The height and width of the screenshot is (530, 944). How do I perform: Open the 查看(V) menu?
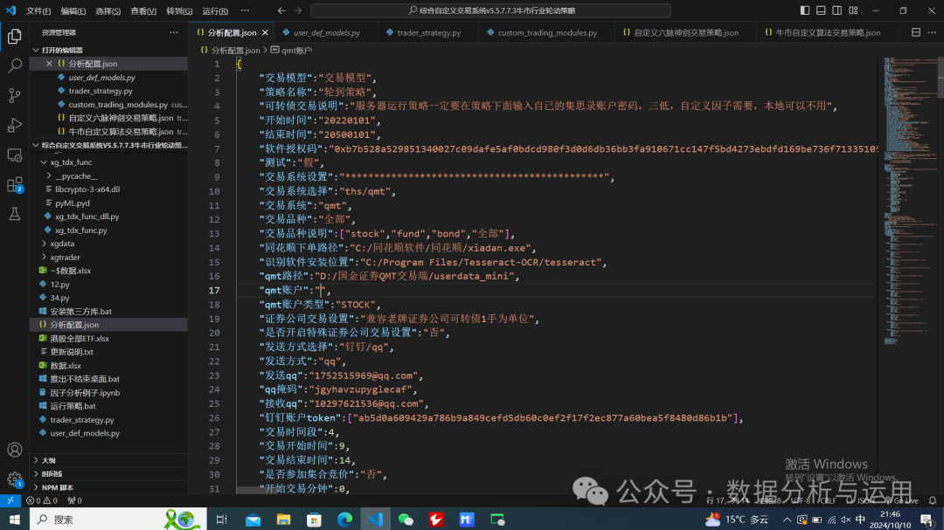point(143,10)
